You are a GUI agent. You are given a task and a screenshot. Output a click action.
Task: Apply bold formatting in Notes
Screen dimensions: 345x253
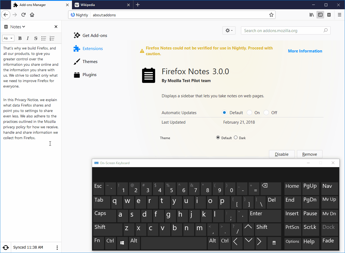[x=20, y=38]
